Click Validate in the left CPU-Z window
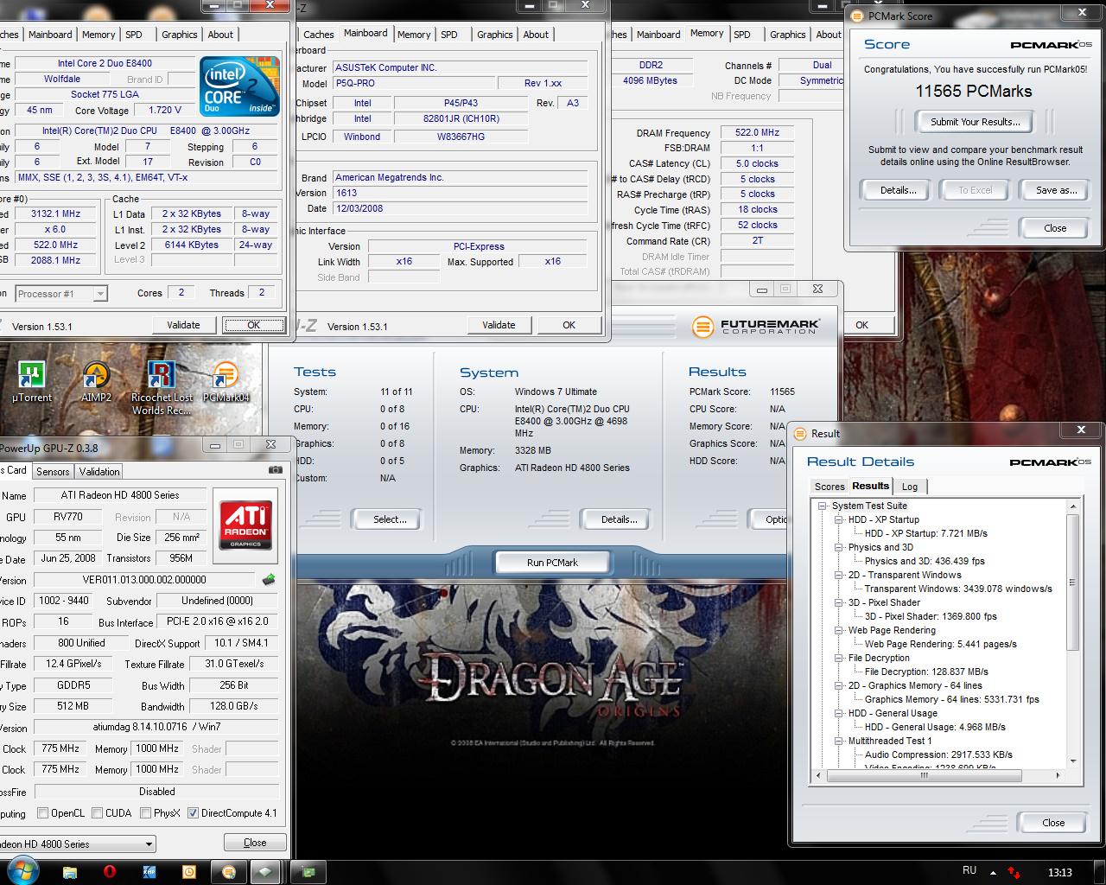1106x885 pixels. click(183, 325)
